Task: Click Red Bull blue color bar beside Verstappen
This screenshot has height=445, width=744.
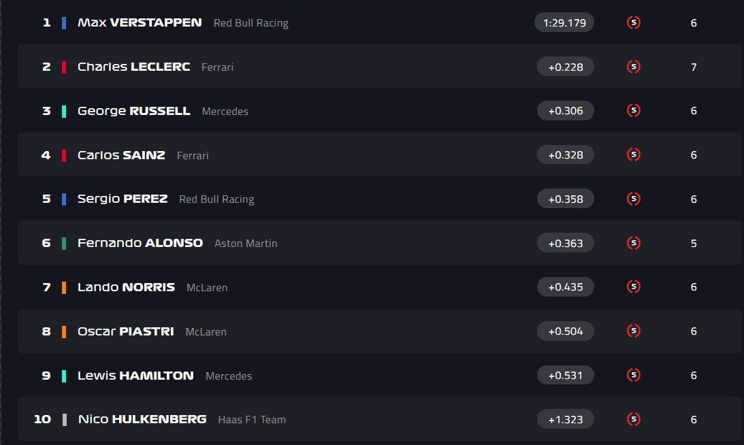Action: pos(64,23)
